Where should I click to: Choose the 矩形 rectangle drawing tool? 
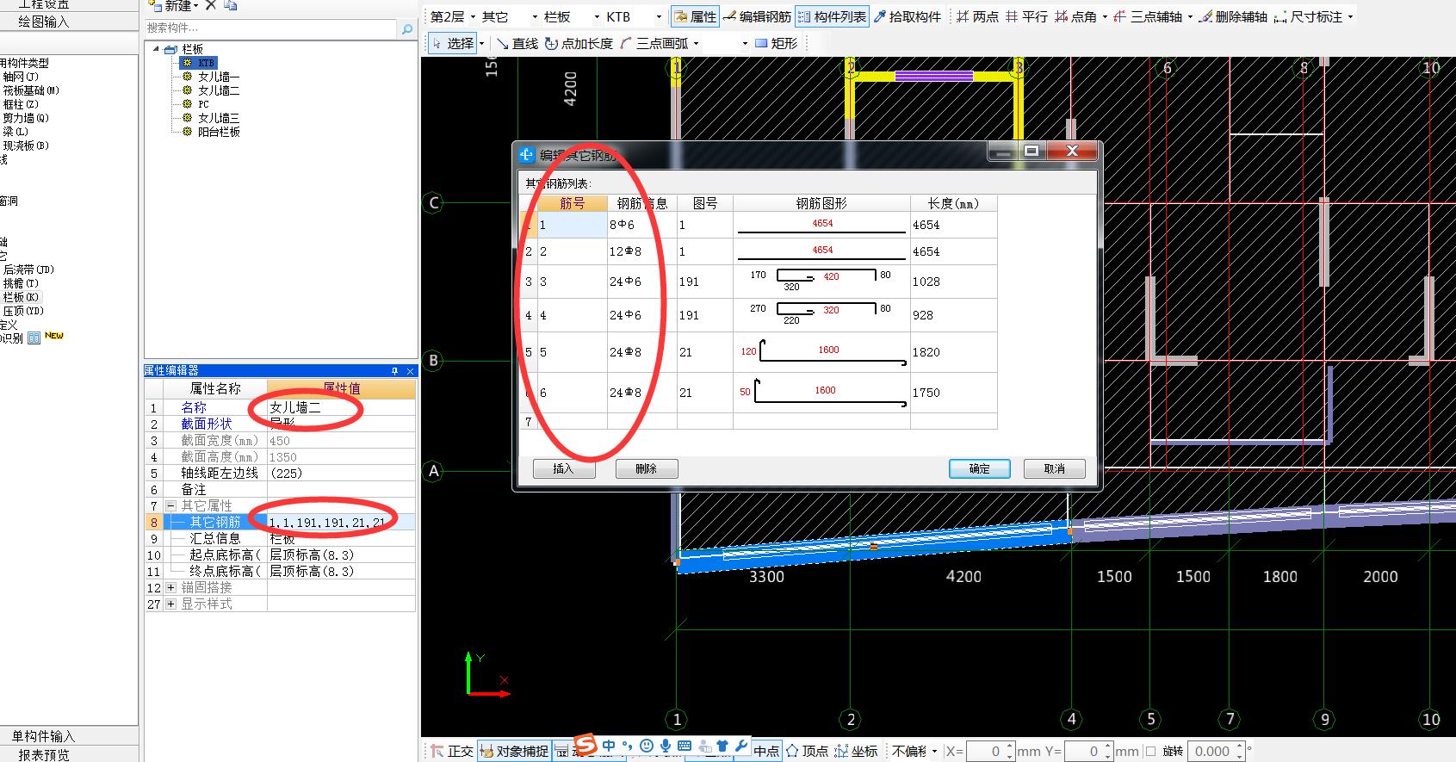click(x=777, y=43)
